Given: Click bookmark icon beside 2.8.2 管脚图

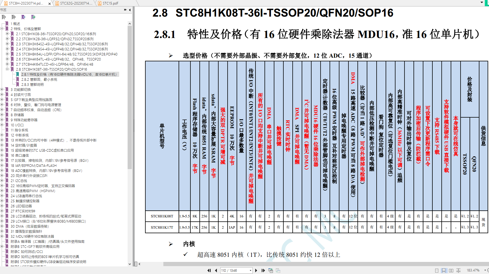Looking at the screenshot, I should [x=17, y=80].
